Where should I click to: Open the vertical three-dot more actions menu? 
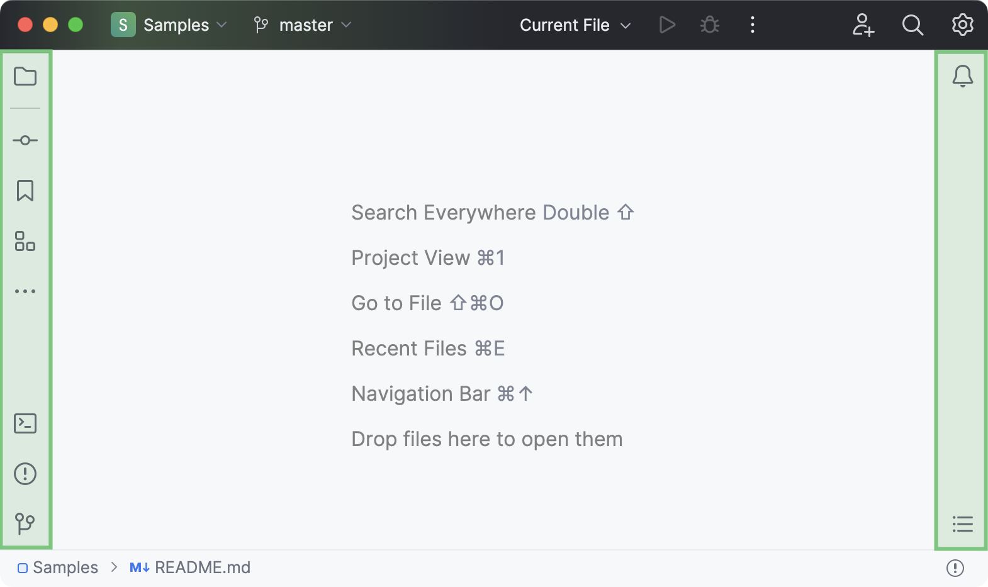point(753,25)
